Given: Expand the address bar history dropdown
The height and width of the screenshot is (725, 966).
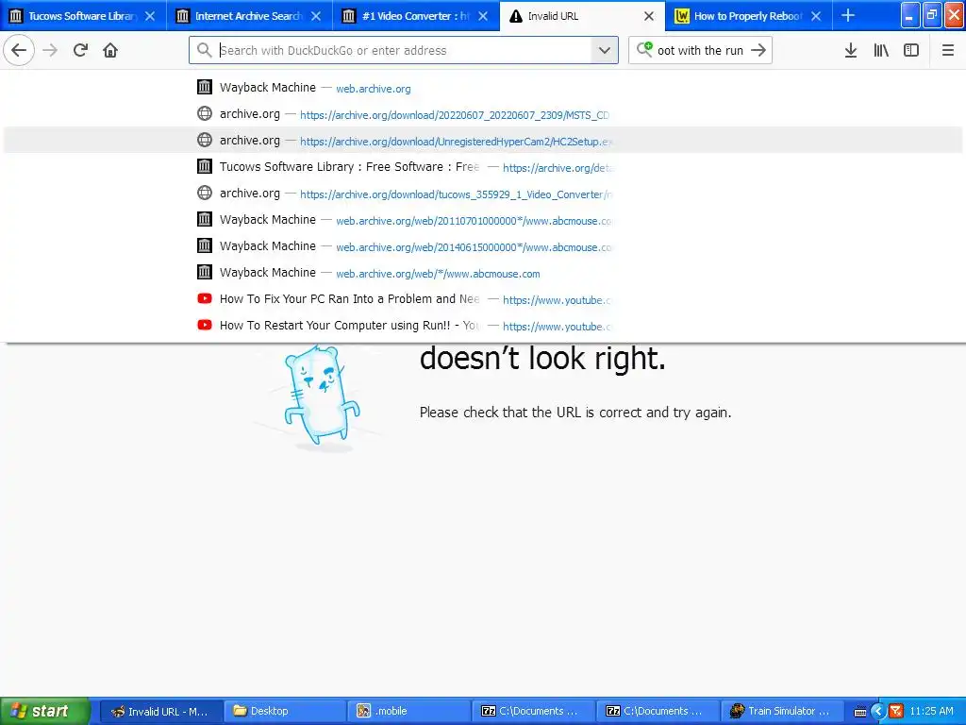Looking at the screenshot, I should pyautogui.click(x=605, y=50).
